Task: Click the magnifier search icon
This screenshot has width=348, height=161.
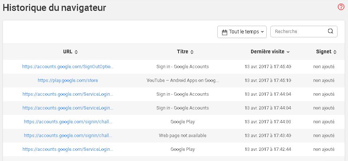Action: pyautogui.click(x=331, y=31)
